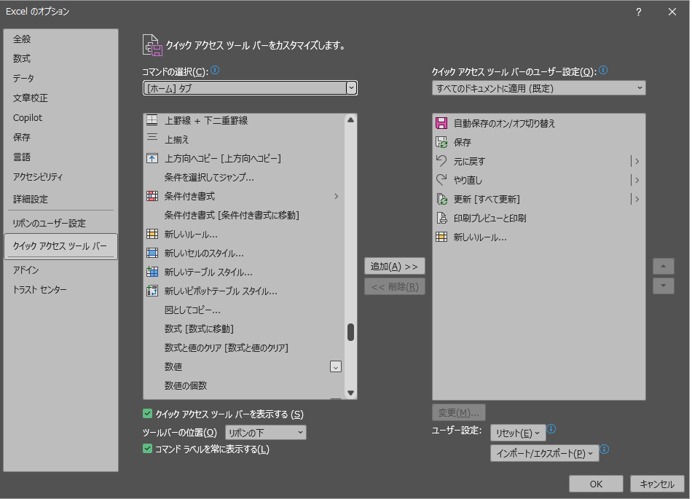Click the 自動保存のオン/オフ切り替え icon
This screenshot has height=499, width=692.
[441, 123]
